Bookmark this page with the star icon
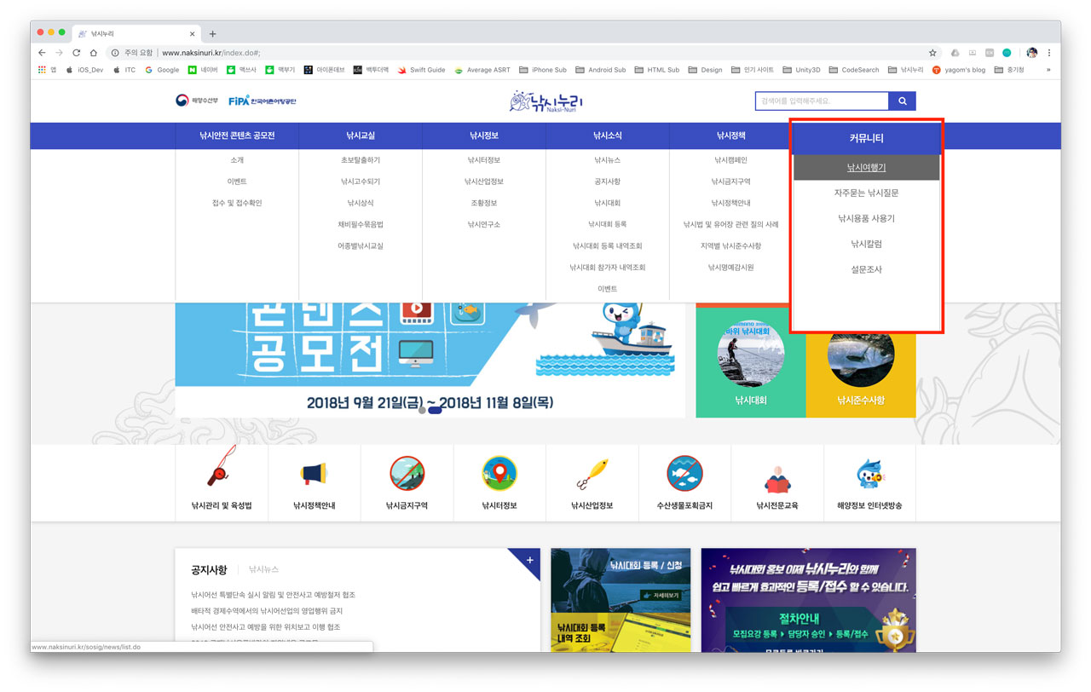This screenshot has width=1091, height=692. coord(932,53)
